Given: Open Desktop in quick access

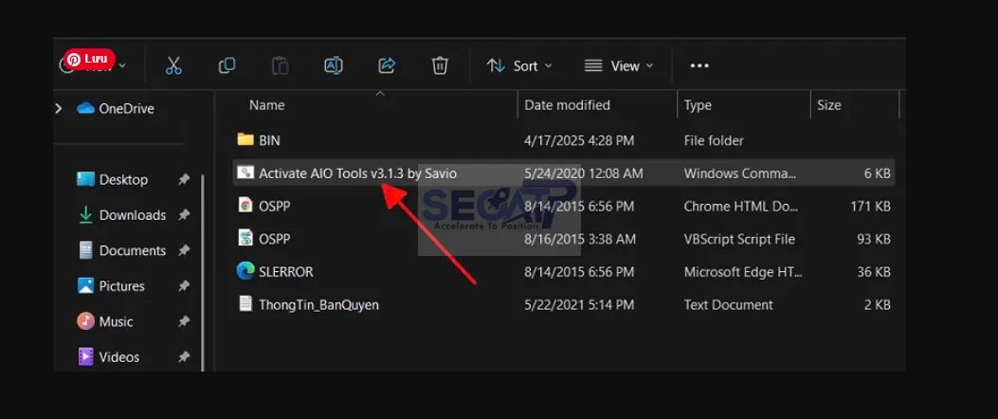Looking at the screenshot, I should click(112, 179).
